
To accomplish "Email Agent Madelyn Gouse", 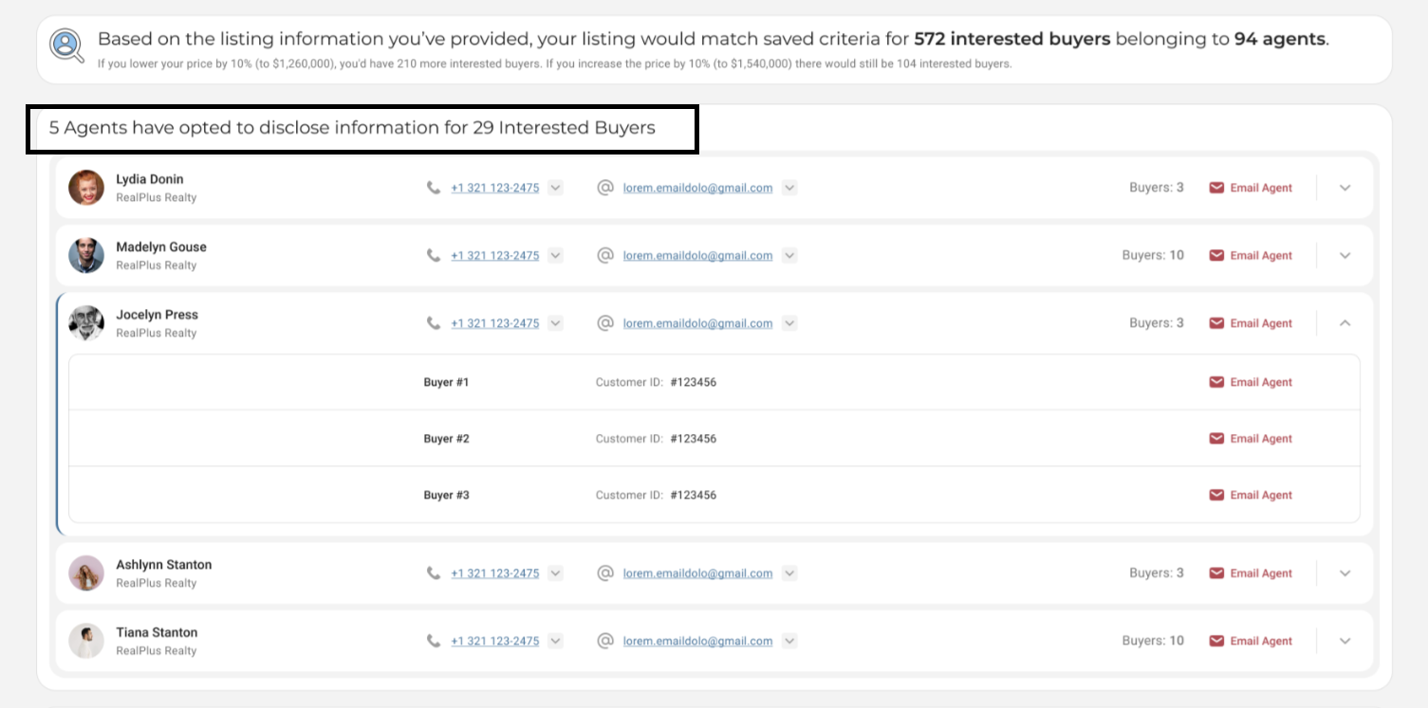I will 1251,255.
